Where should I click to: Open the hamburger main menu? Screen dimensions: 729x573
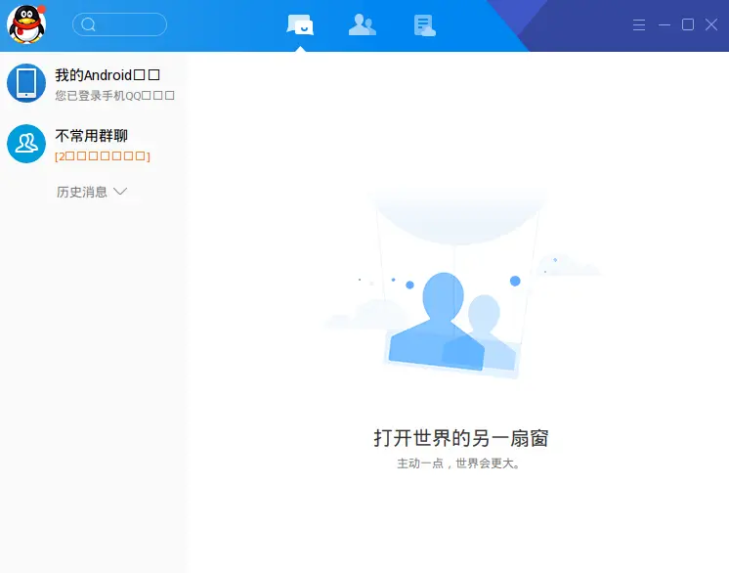click(639, 25)
